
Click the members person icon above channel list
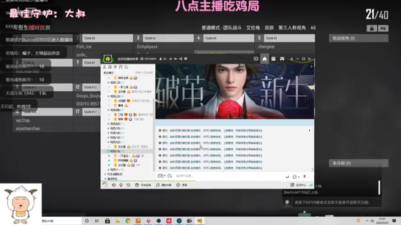click(104, 67)
